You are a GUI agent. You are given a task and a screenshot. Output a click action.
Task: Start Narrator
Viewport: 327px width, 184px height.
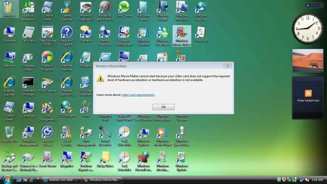pos(86,34)
